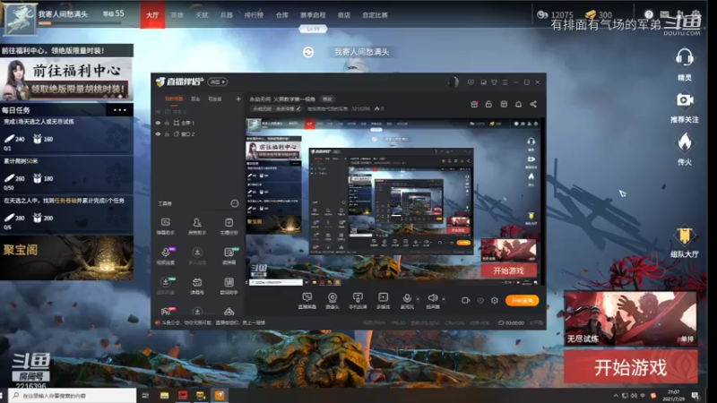The height and width of the screenshot is (403, 717).
Task: Open the 排行榜 tab
Action: click(254, 15)
